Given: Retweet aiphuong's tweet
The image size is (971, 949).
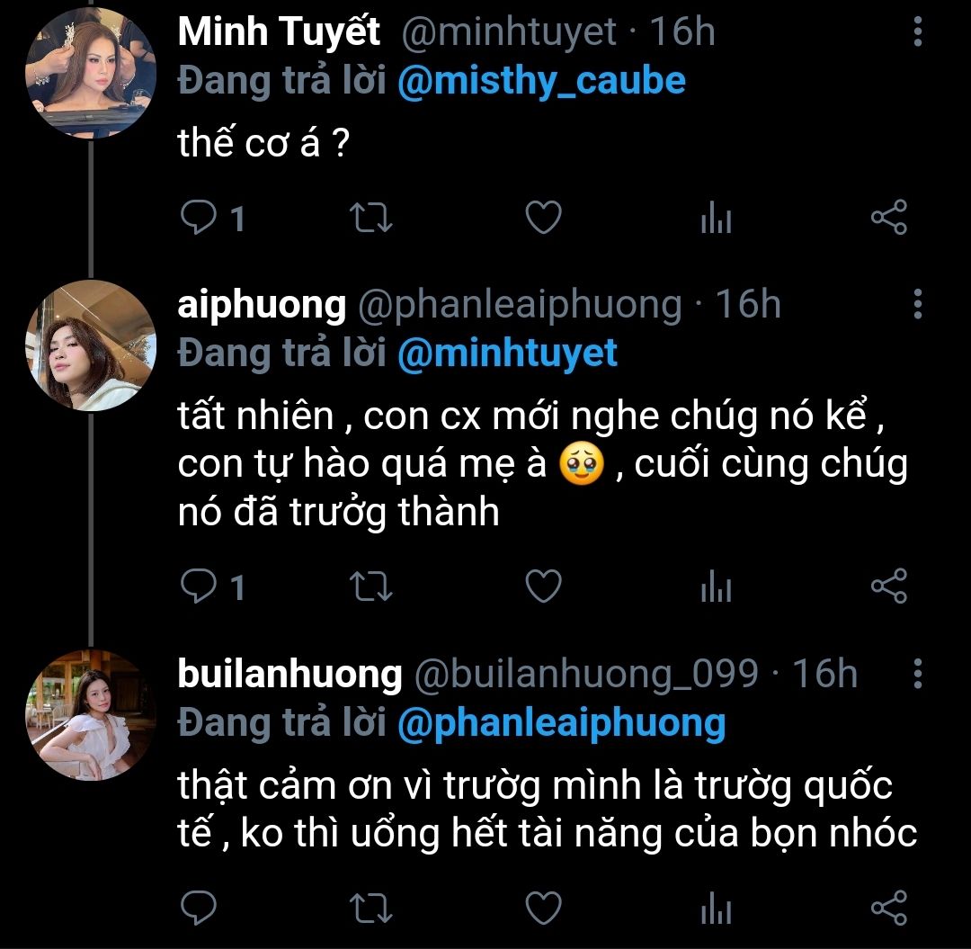Looking at the screenshot, I should coord(370,587).
